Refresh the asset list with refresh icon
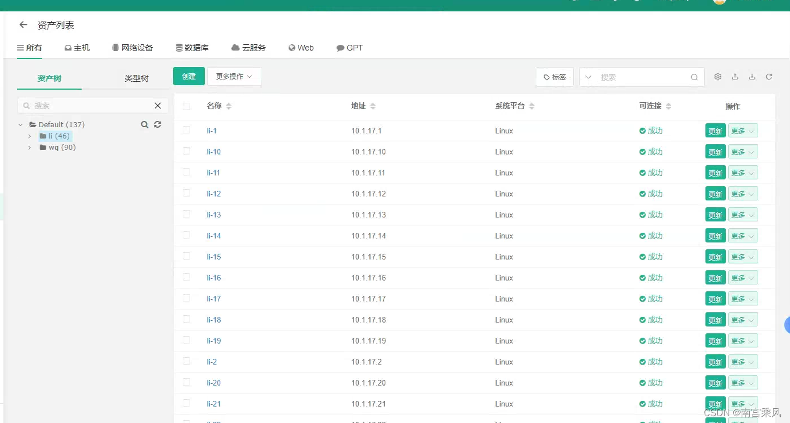 click(769, 77)
